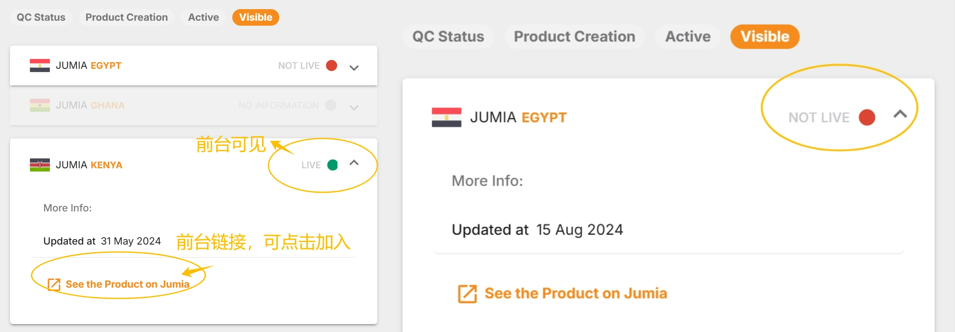Click the gray NO INFORMATION dot for Ghana

pyautogui.click(x=331, y=105)
